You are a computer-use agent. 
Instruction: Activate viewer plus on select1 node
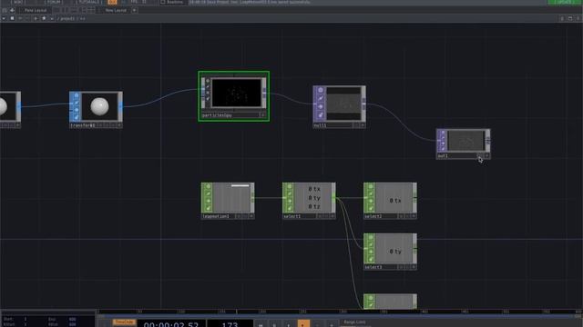click(x=332, y=216)
